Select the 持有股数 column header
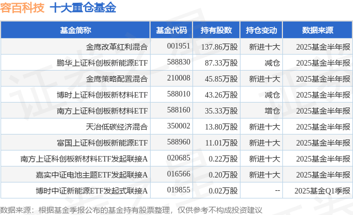Screen dimensions: 353x215 (216, 30)
